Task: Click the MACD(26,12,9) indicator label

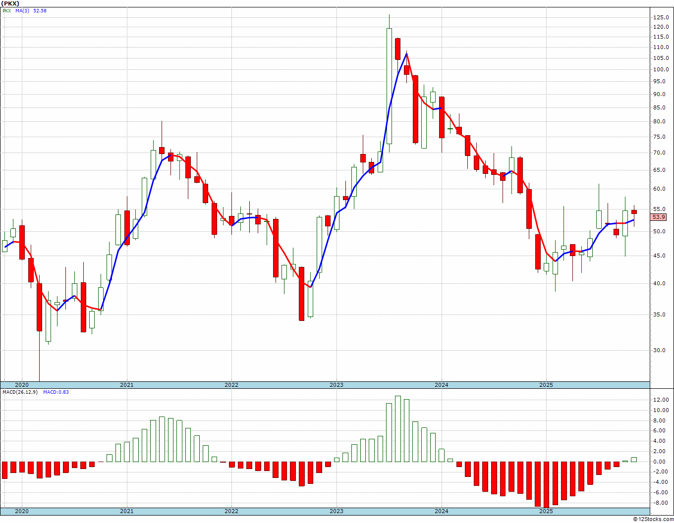Action: click(20, 392)
